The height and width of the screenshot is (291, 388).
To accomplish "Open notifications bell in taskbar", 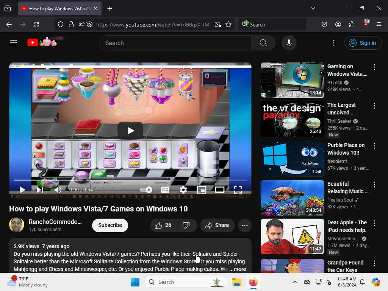I will coord(362,282).
